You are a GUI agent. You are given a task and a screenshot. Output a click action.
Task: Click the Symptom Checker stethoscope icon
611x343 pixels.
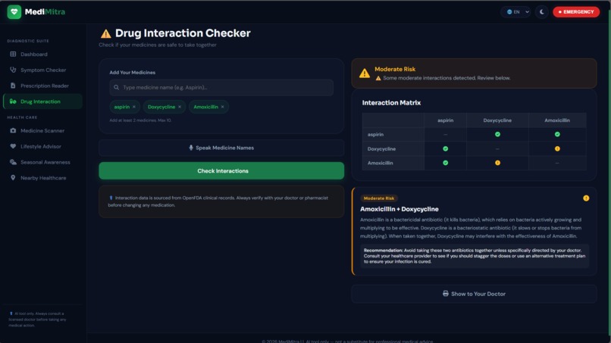(13, 70)
